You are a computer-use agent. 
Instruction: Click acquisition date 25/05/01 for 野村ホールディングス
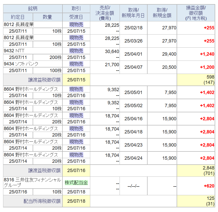click(x=133, y=92)
